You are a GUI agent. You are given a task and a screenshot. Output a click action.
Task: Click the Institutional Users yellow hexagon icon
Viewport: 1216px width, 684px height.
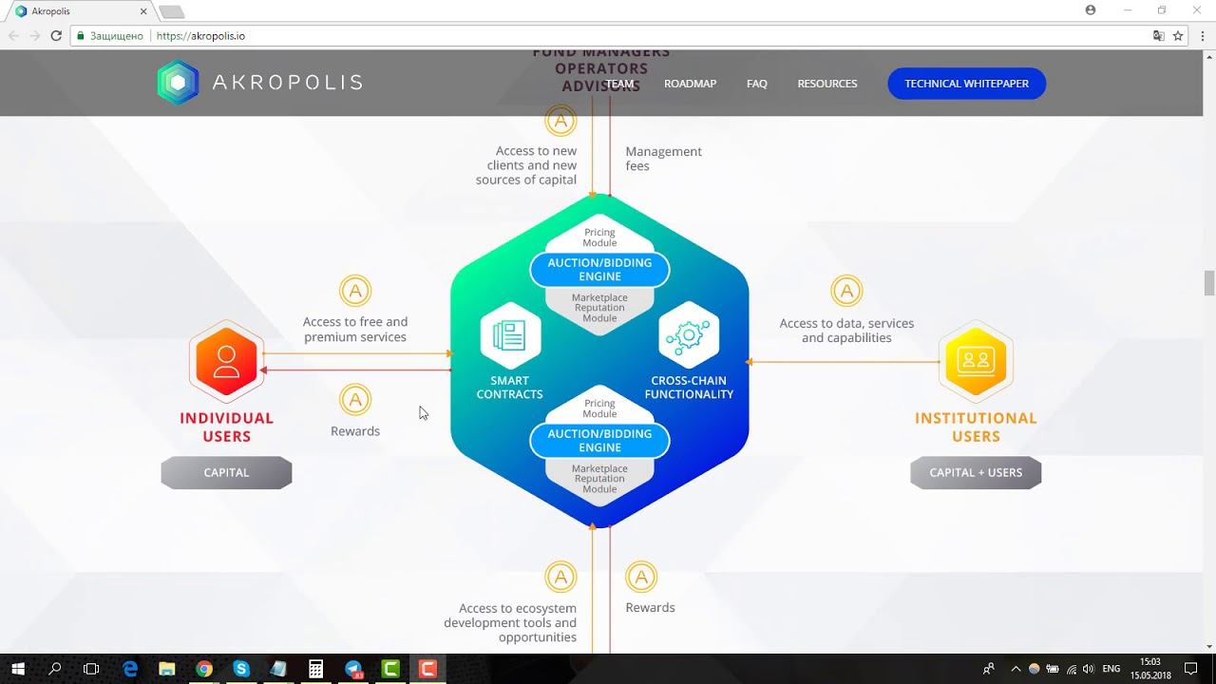(x=976, y=361)
